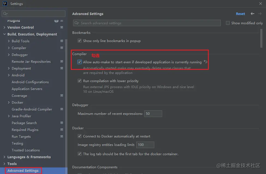Expand the Languages & Frameworks chevron
Screen dimensions: 266x174
click(4, 157)
